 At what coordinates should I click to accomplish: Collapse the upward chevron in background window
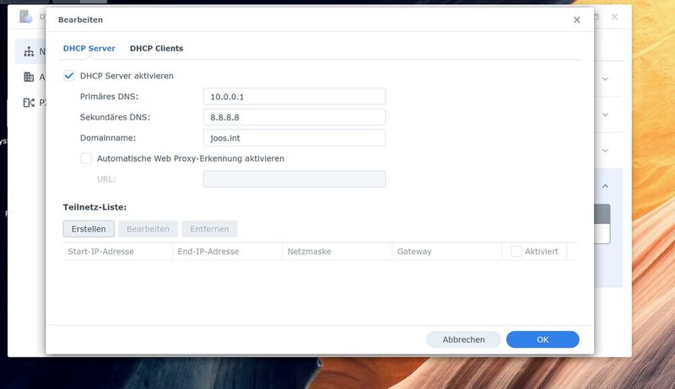click(x=605, y=186)
